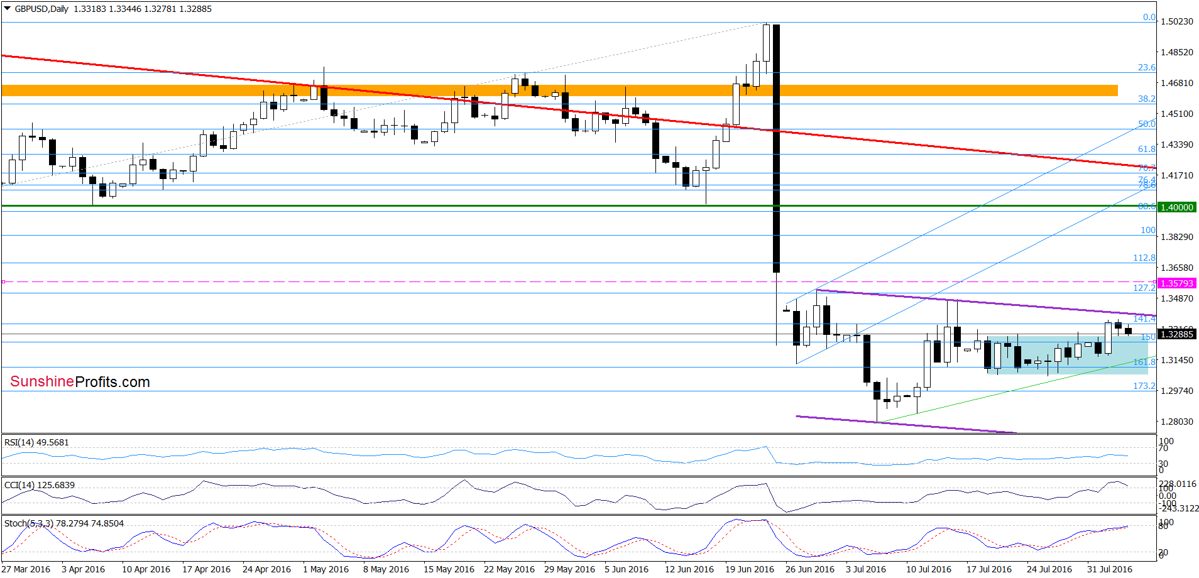
Task: Select the large black Brexit drop candle
Action: 777,148
